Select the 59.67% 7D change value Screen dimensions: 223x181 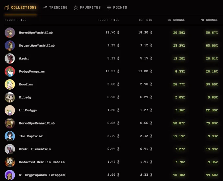pos(212,33)
